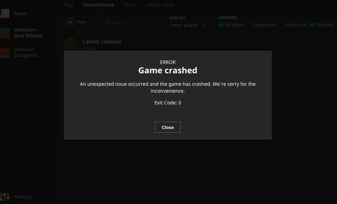Click the Latest release grass block icon
Screen dimensions: 337x204
pyautogui.click(x=71, y=44)
